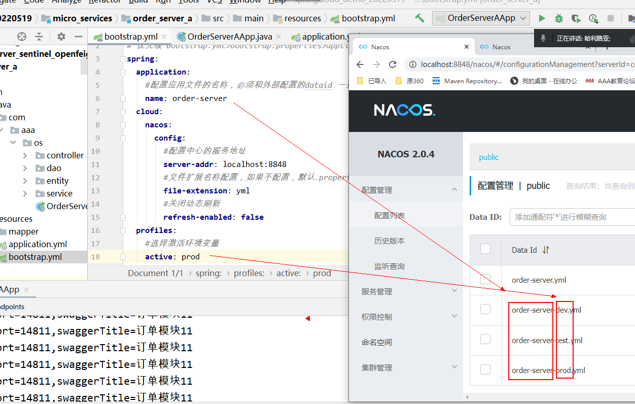This screenshot has width=635, height=404.
Task: Click the profiler run icon
Action: click(x=593, y=18)
